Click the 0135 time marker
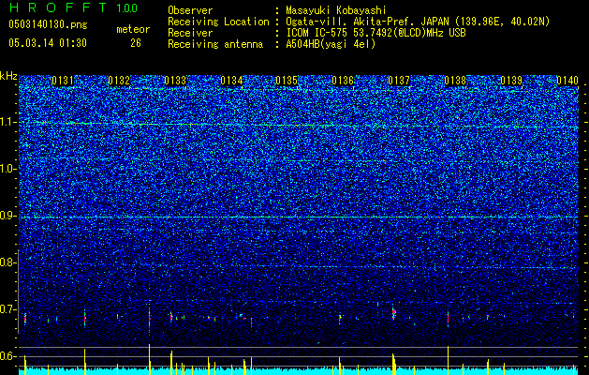 [x=287, y=81]
